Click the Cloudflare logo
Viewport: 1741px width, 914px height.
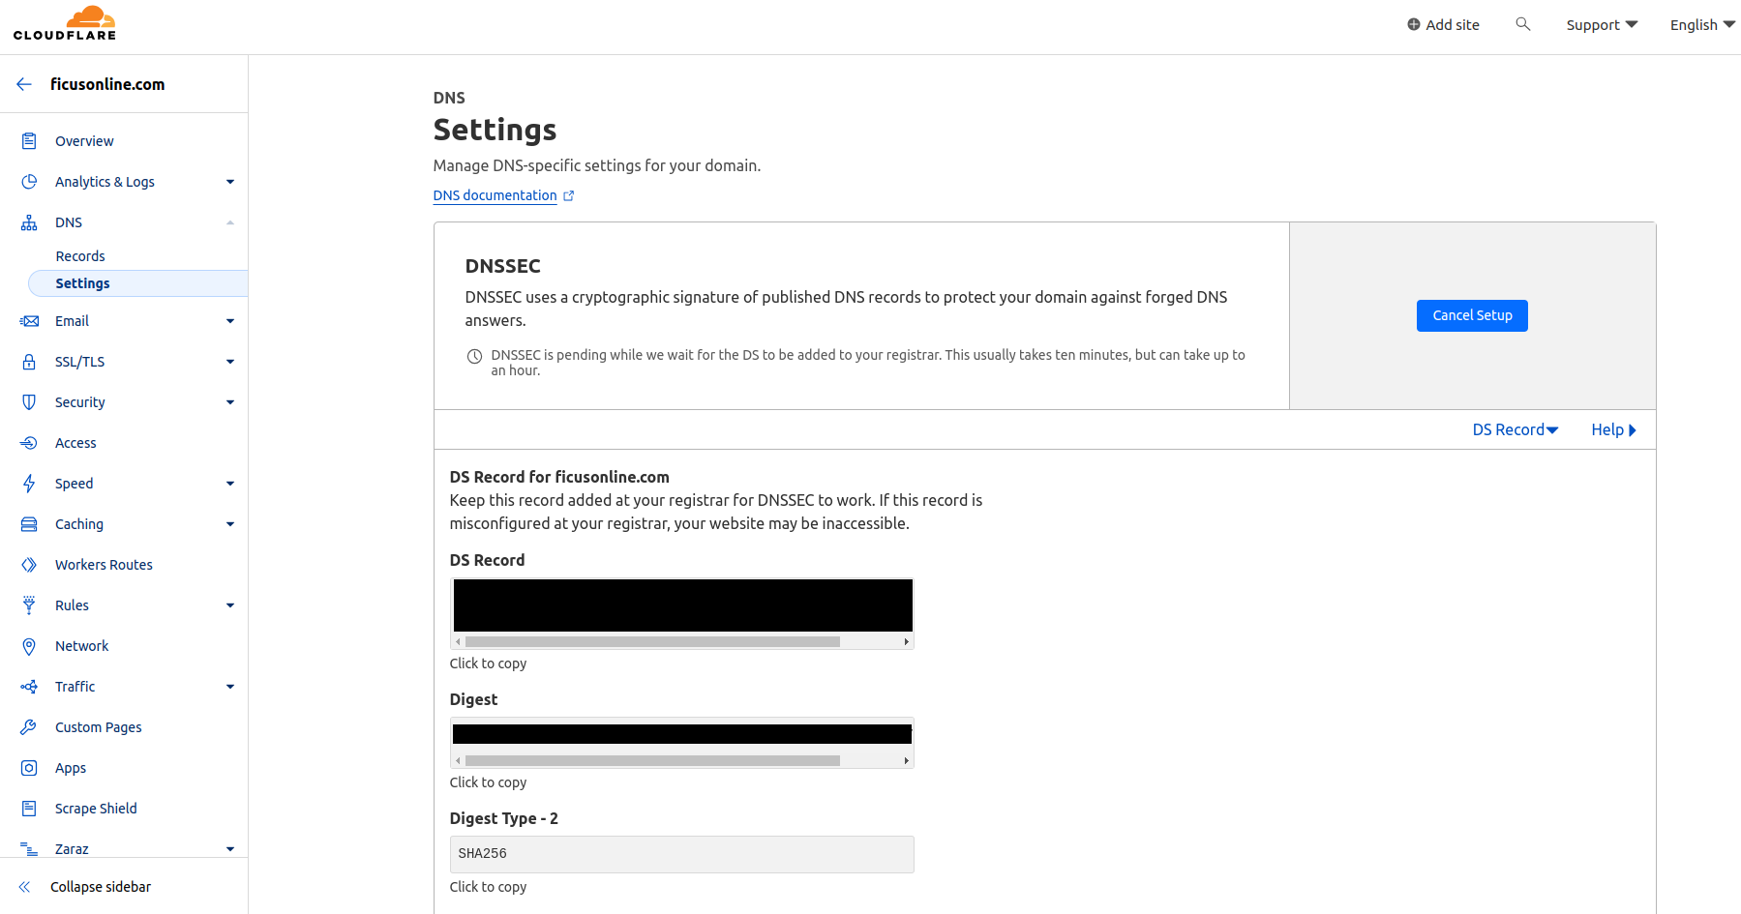(65, 23)
